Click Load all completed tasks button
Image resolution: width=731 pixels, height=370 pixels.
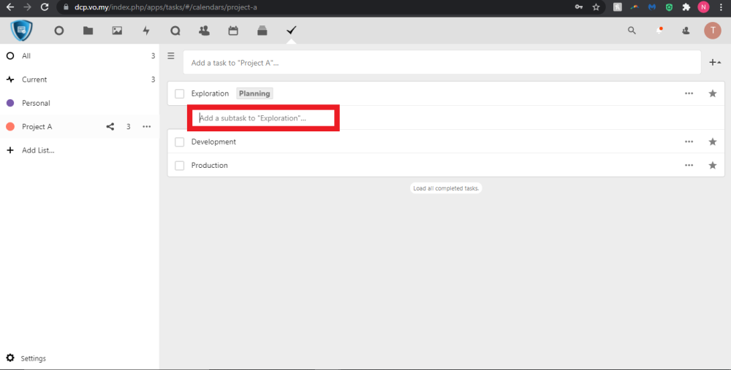pos(446,188)
